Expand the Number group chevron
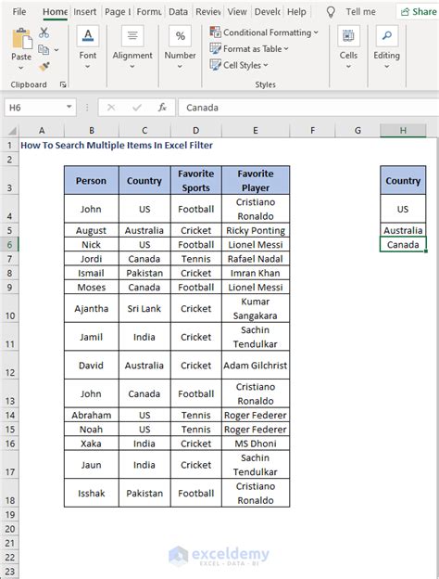The image size is (439, 579). coord(180,67)
